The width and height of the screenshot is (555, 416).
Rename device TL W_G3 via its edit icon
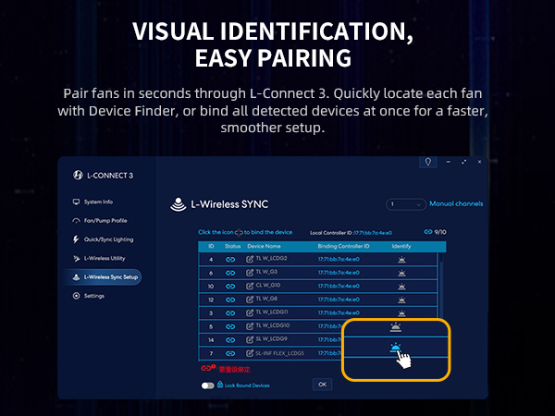tap(250, 273)
